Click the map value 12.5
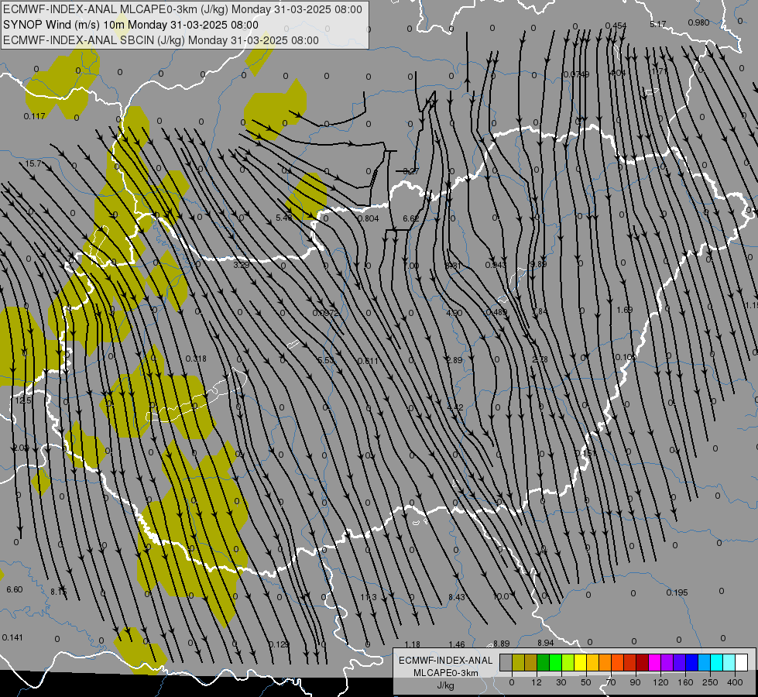Image resolution: width=758 pixels, height=697 pixels. [23, 400]
